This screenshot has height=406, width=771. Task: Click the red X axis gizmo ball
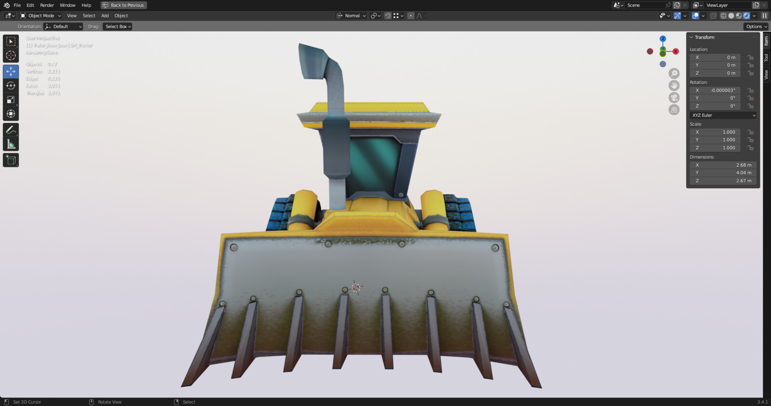click(676, 52)
